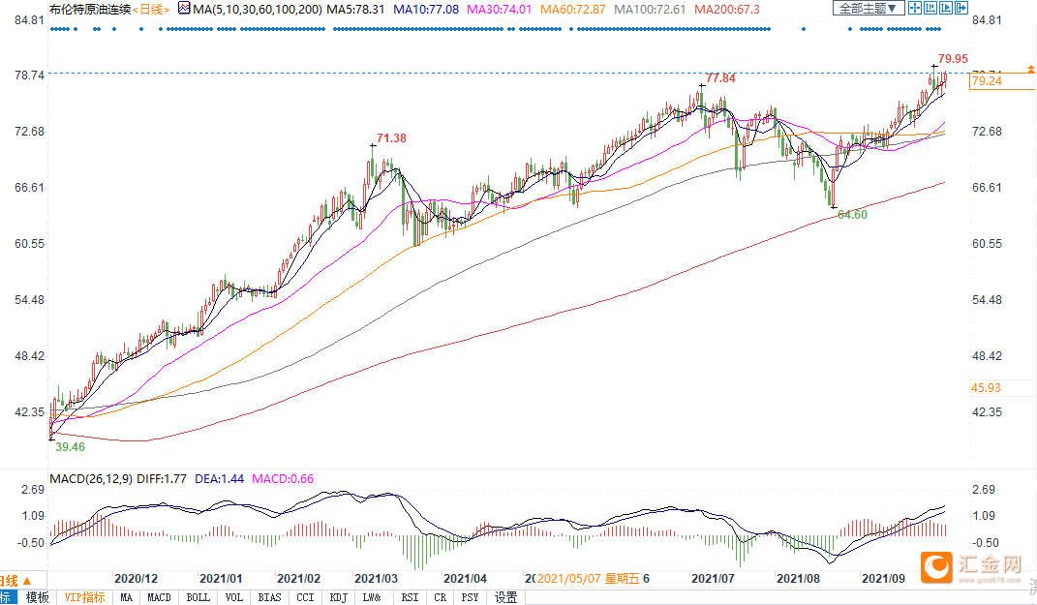Click the MA100:72.61 legend value
Image resolution: width=1037 pixels, height=605 pixels.
pyautogui.click(x=650, y=10)
